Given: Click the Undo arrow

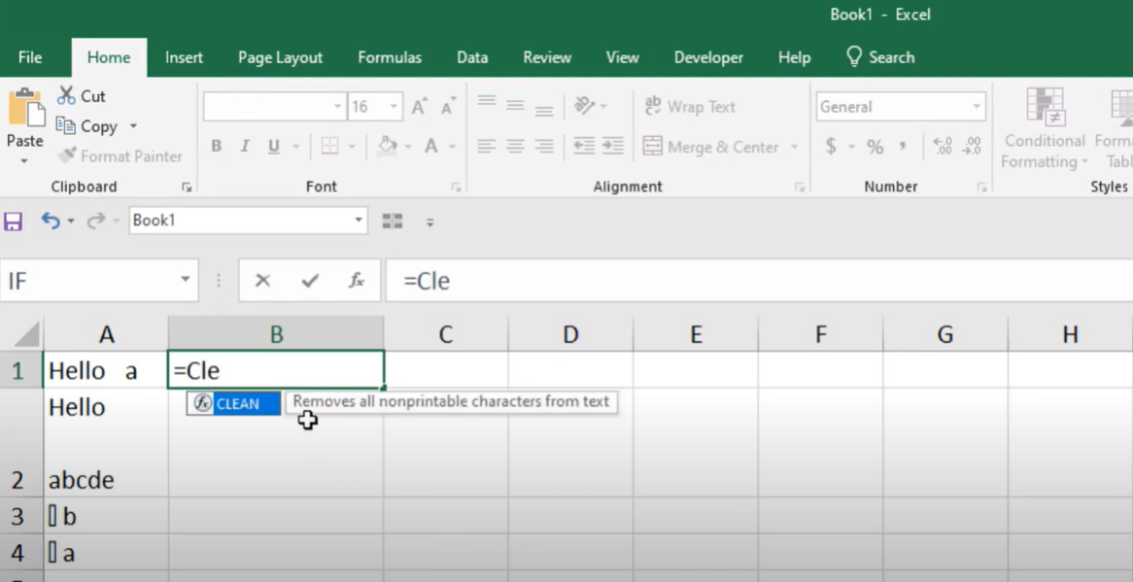Looking at the screenshot, I should pyautogui.click(x=50, y=221).
